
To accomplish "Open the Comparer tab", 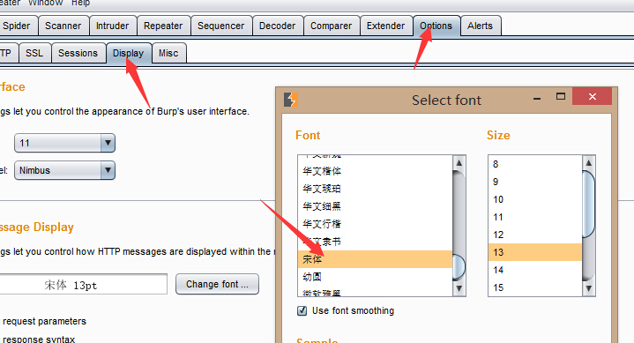I will (332, 26).
